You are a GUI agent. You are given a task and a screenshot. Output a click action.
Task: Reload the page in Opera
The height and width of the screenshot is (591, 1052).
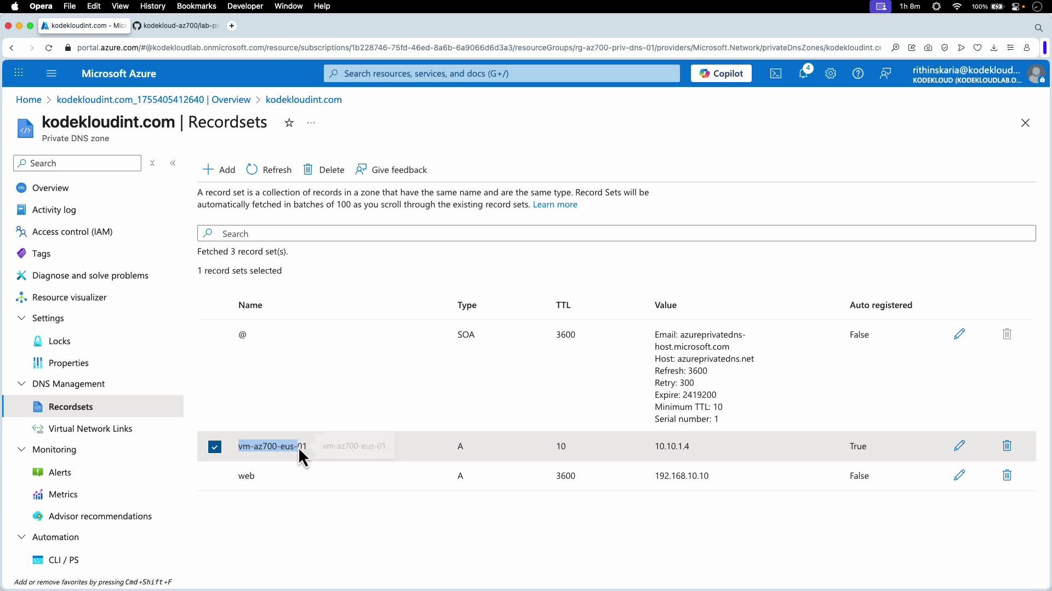(x=49, y=48)
